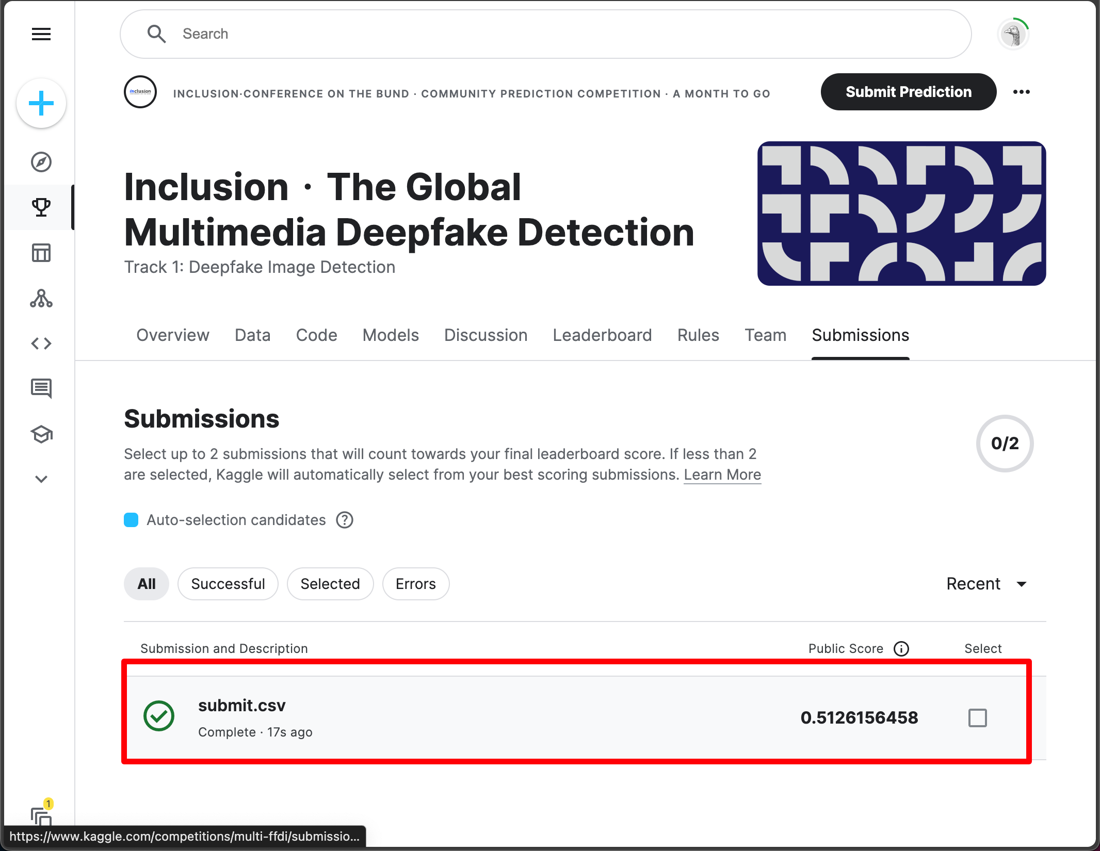Click the Search input field
This screenshot has width=1100, height=851.
point(545,33)
